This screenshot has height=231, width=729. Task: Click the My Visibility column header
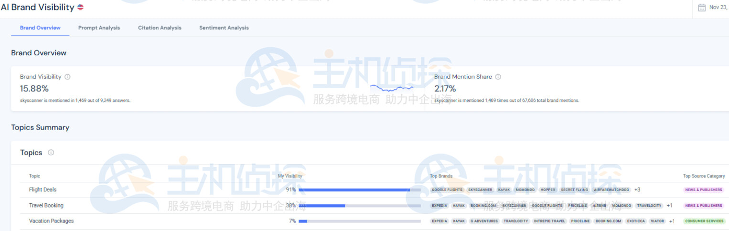[x=290, y=176]
